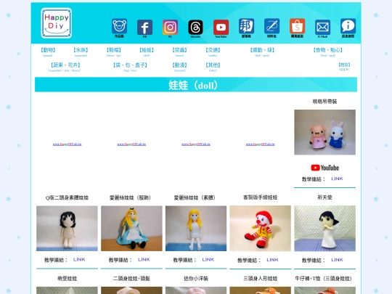Click the 牛仔褲+T恤 (三頭身娃娃) title

pos(324,279)
